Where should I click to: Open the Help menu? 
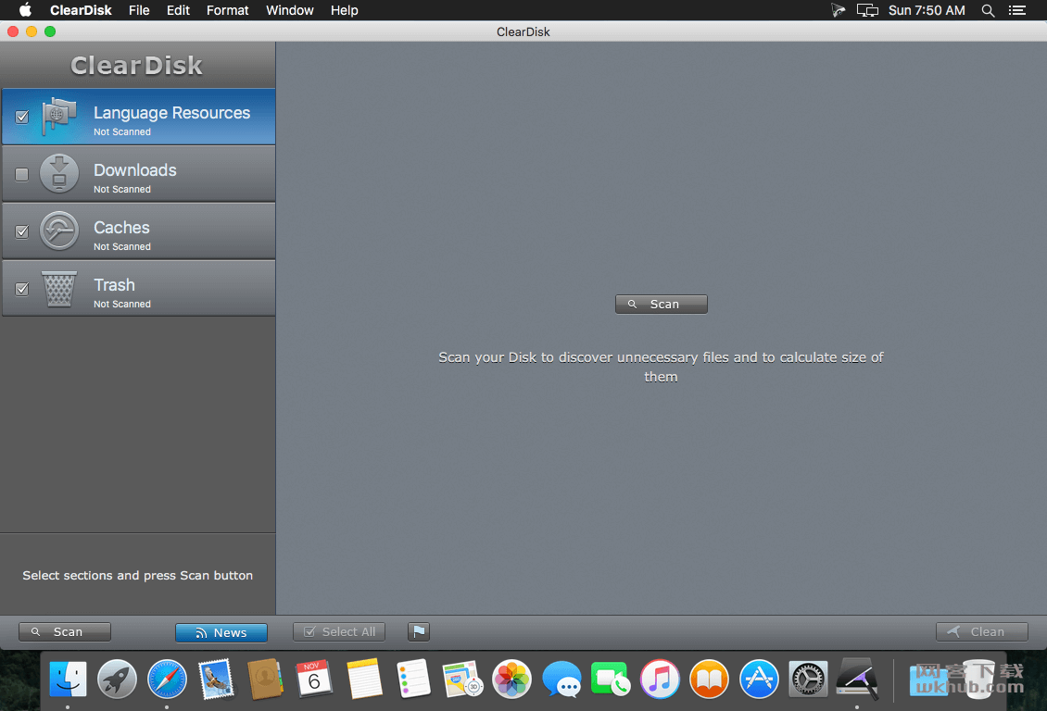coord(345,11)
